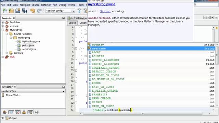Expand the example project node
Viewport: 219px width, 123px height.
pos(3,26)
